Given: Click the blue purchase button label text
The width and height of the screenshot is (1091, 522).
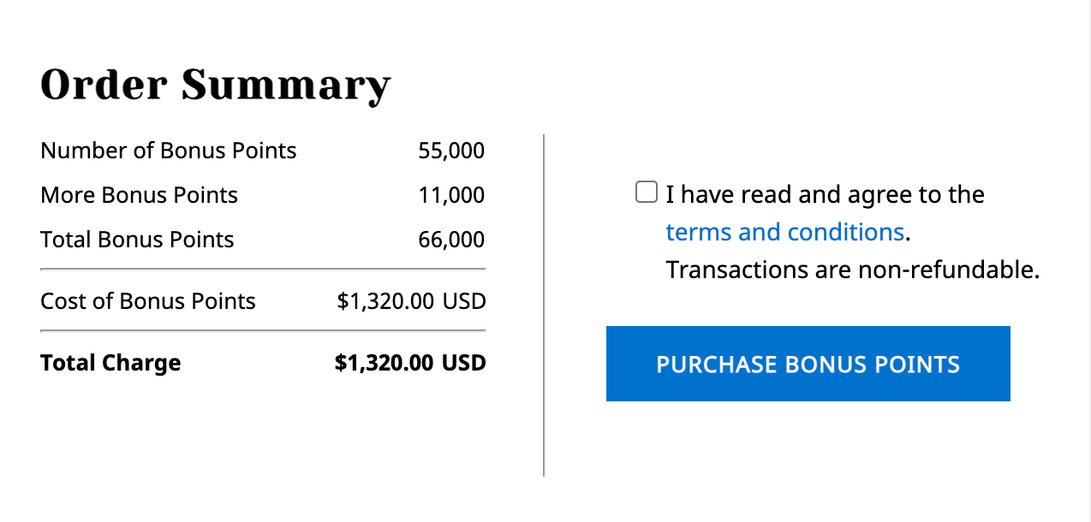Looking at the screenshot, I should tap(806, 364).
